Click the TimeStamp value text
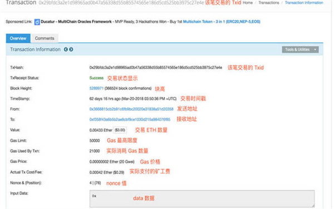Image resolution: width=334 pixels, height=209 pixels. (133, 99)
